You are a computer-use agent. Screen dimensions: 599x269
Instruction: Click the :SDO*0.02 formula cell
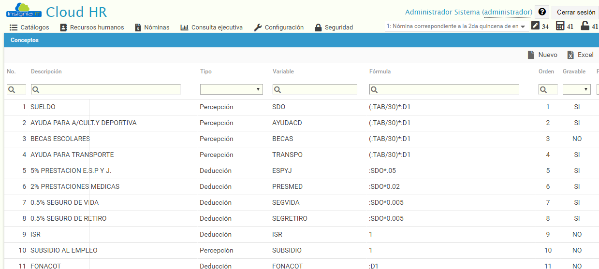(x=384, y=186)
